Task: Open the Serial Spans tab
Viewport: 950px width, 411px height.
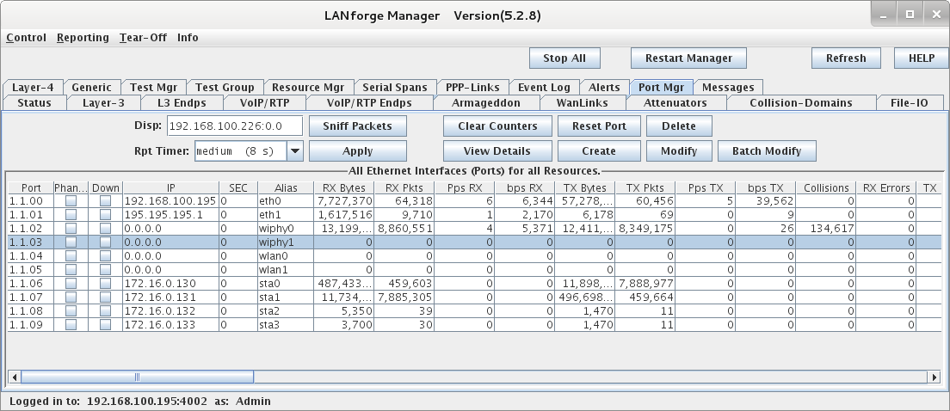Action: coord(395,87)
